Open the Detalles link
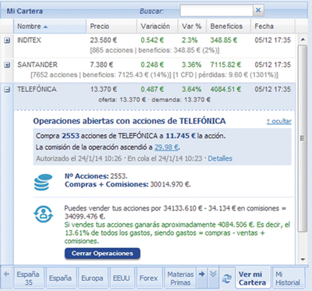Viewport: 312px width, 291px height. [x=220, y=158]
